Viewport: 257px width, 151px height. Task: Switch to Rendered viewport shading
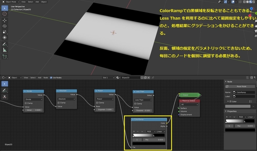(x=254, y=2)
